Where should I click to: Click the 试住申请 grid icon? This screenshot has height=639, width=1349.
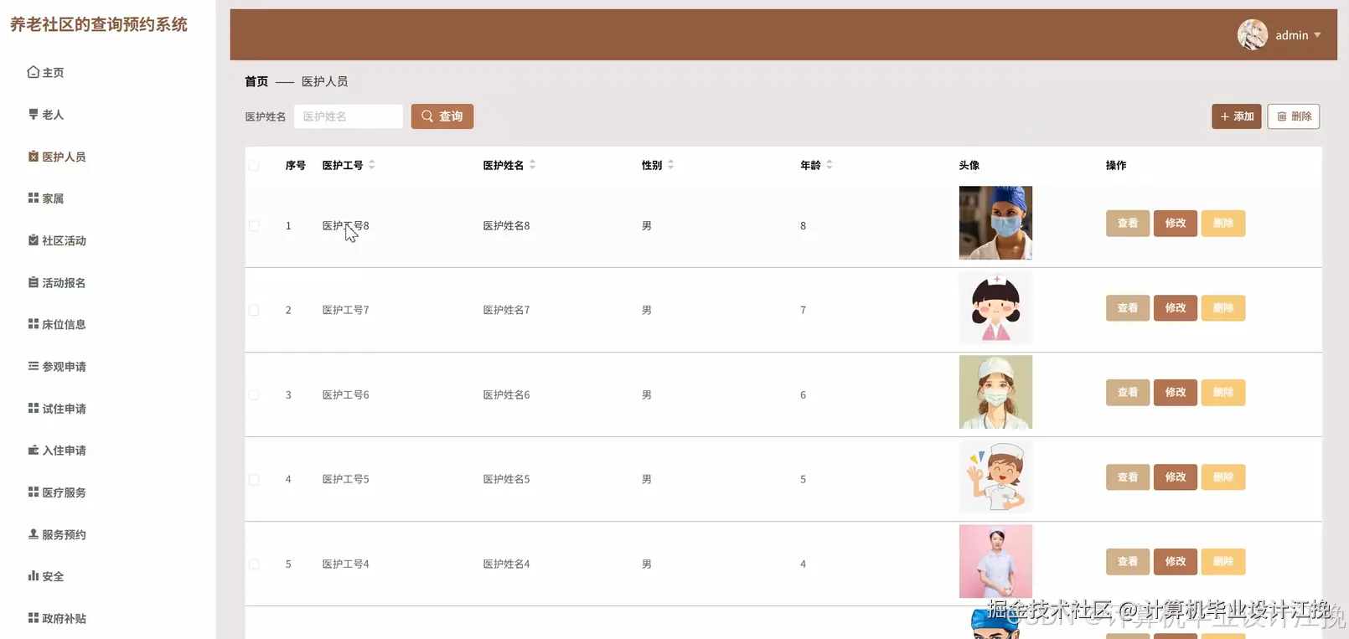pos(33,409)
